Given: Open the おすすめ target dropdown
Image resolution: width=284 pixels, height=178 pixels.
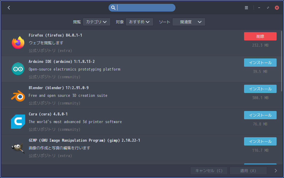Looking at the screenshot, I should (139, 22).
